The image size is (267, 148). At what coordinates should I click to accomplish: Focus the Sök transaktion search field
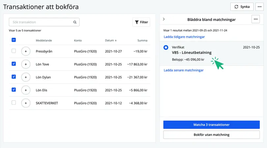click(41, 22)
